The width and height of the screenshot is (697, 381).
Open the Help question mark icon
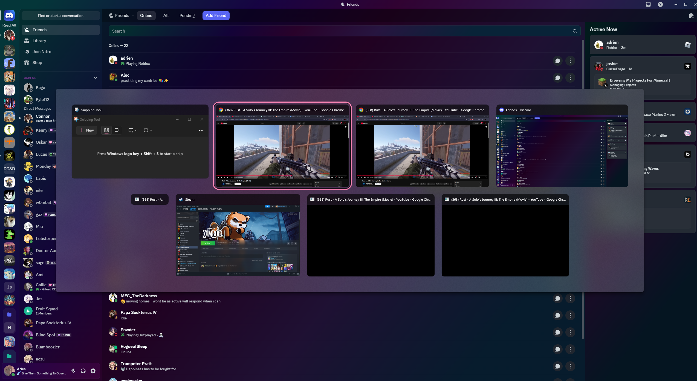coord(660,4)
